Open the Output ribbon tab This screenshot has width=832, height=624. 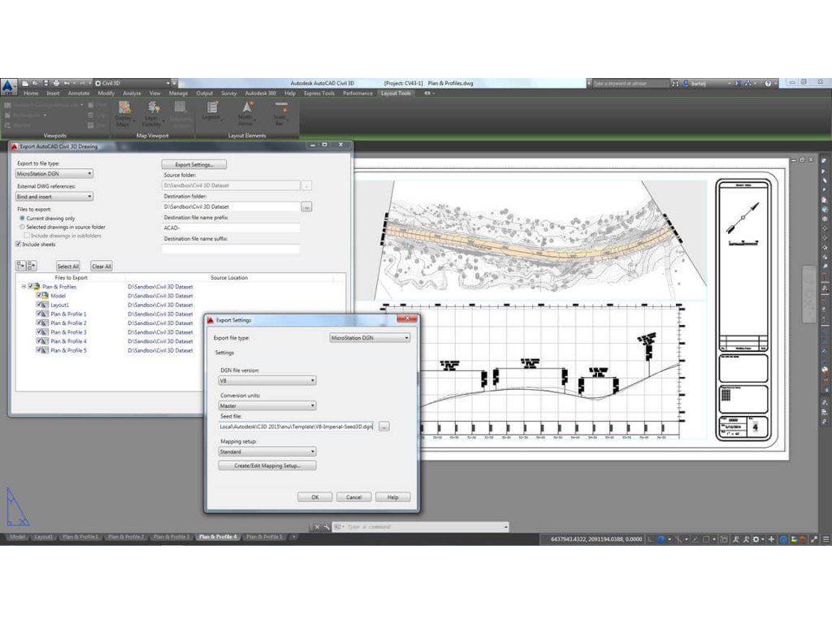tap(204, 93)
